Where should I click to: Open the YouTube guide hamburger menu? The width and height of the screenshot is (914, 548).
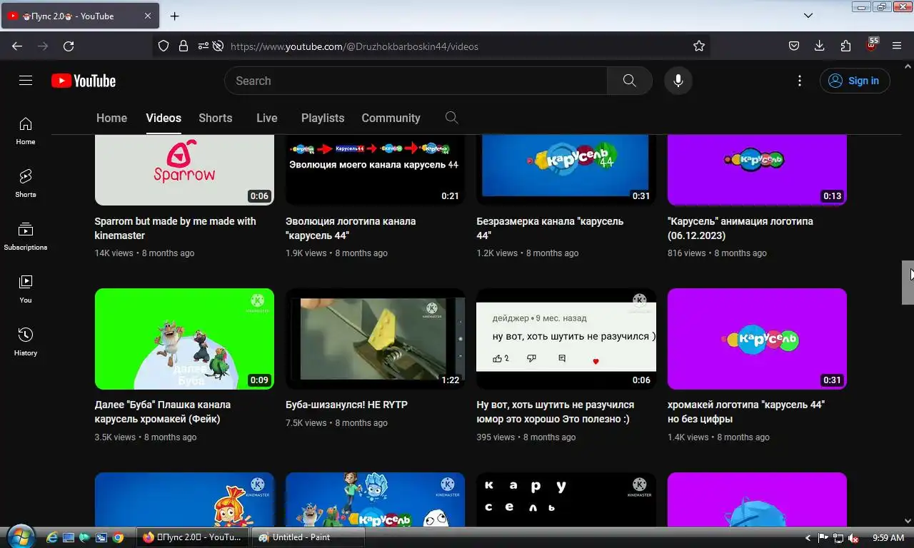(x=26, y=81)
